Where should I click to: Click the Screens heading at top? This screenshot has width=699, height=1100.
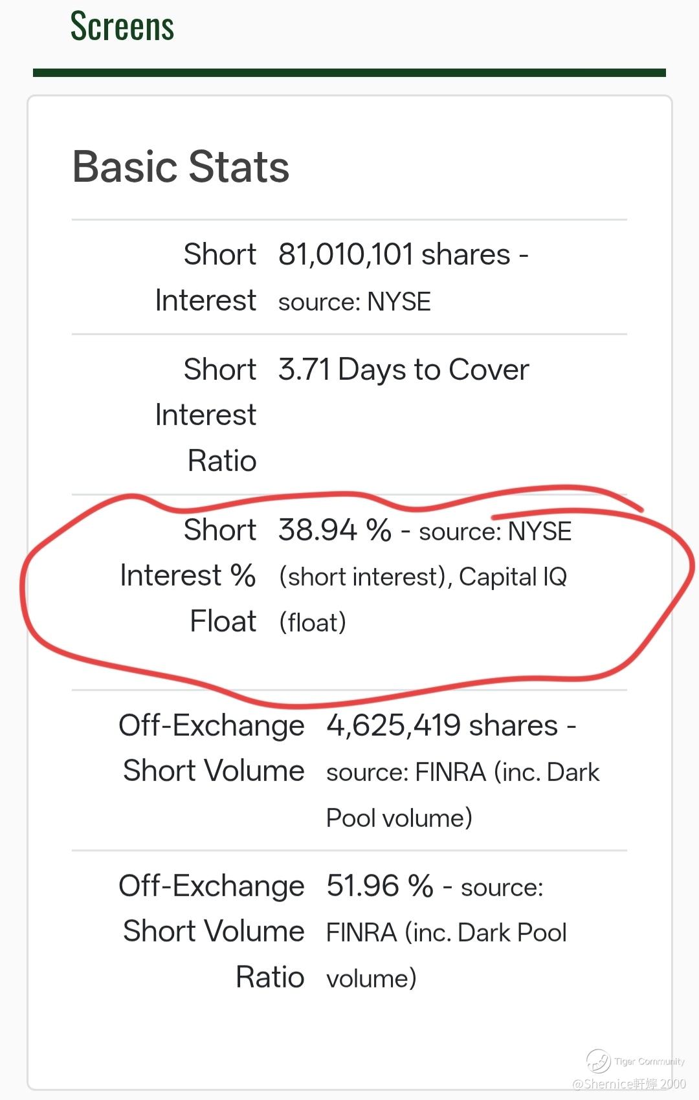click(122, 27)
